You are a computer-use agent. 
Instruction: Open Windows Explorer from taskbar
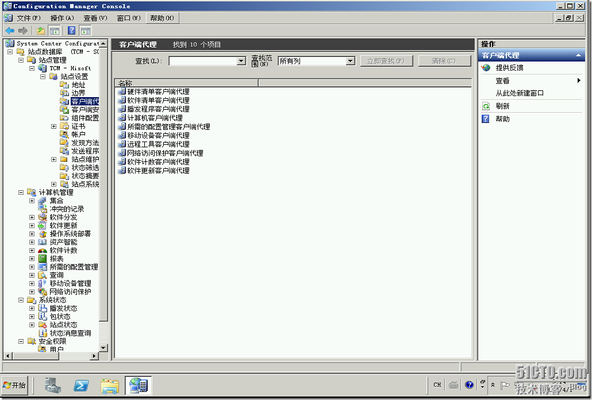(110, 385)
